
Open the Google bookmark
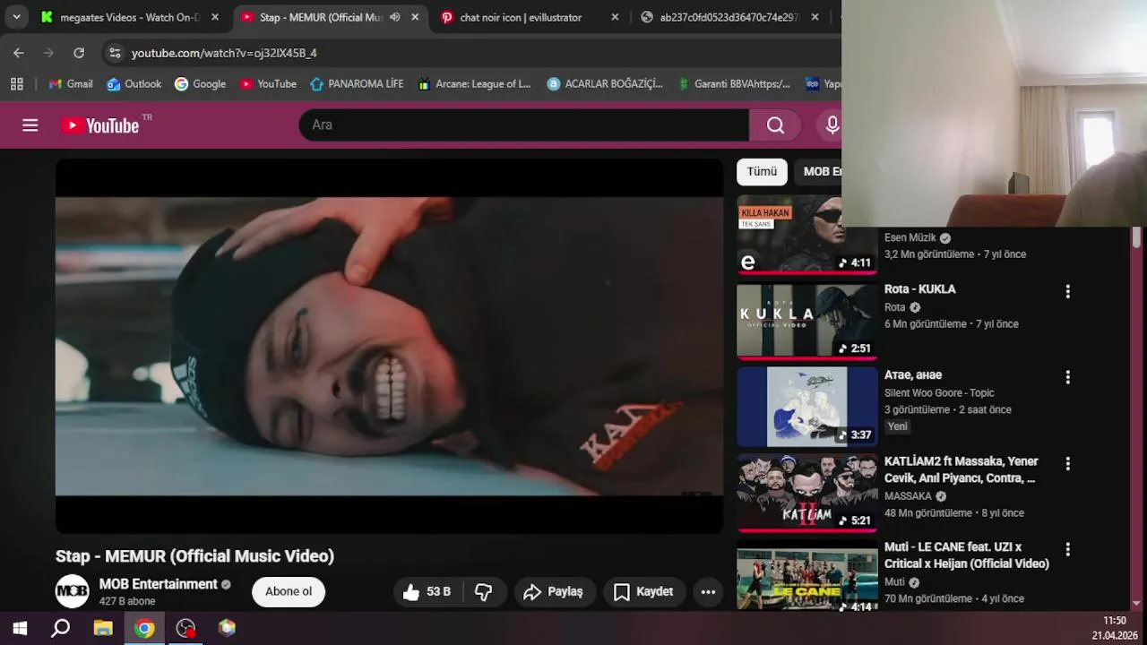click(x=201, y=84)
